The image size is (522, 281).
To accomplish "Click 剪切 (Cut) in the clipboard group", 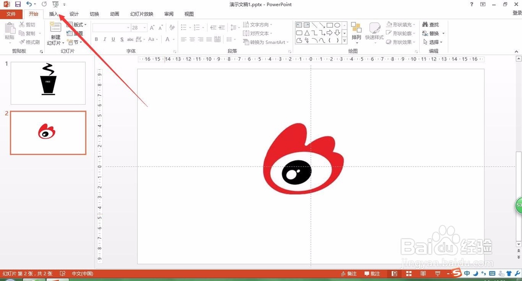I will point(27,25).
